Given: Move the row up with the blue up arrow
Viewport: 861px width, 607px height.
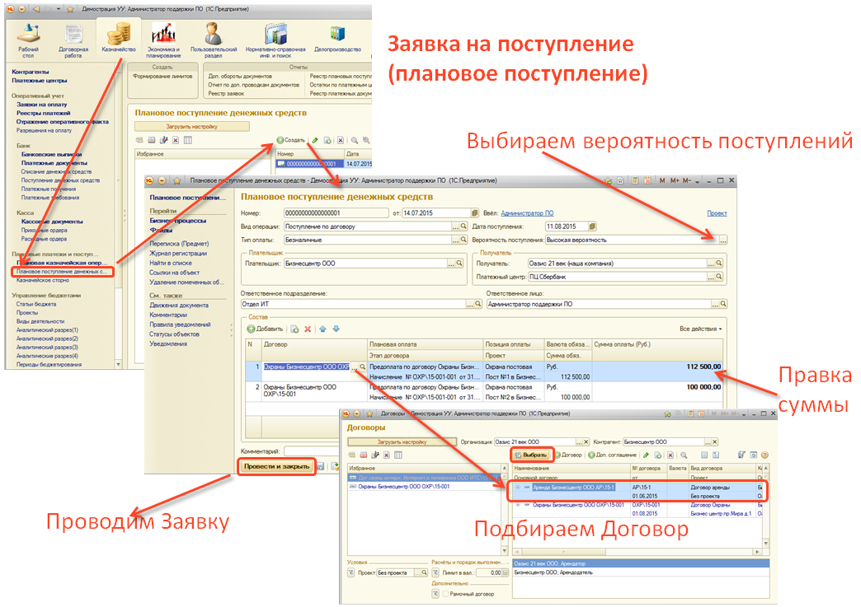Looking at the screenshot, I should pos(322,329).
